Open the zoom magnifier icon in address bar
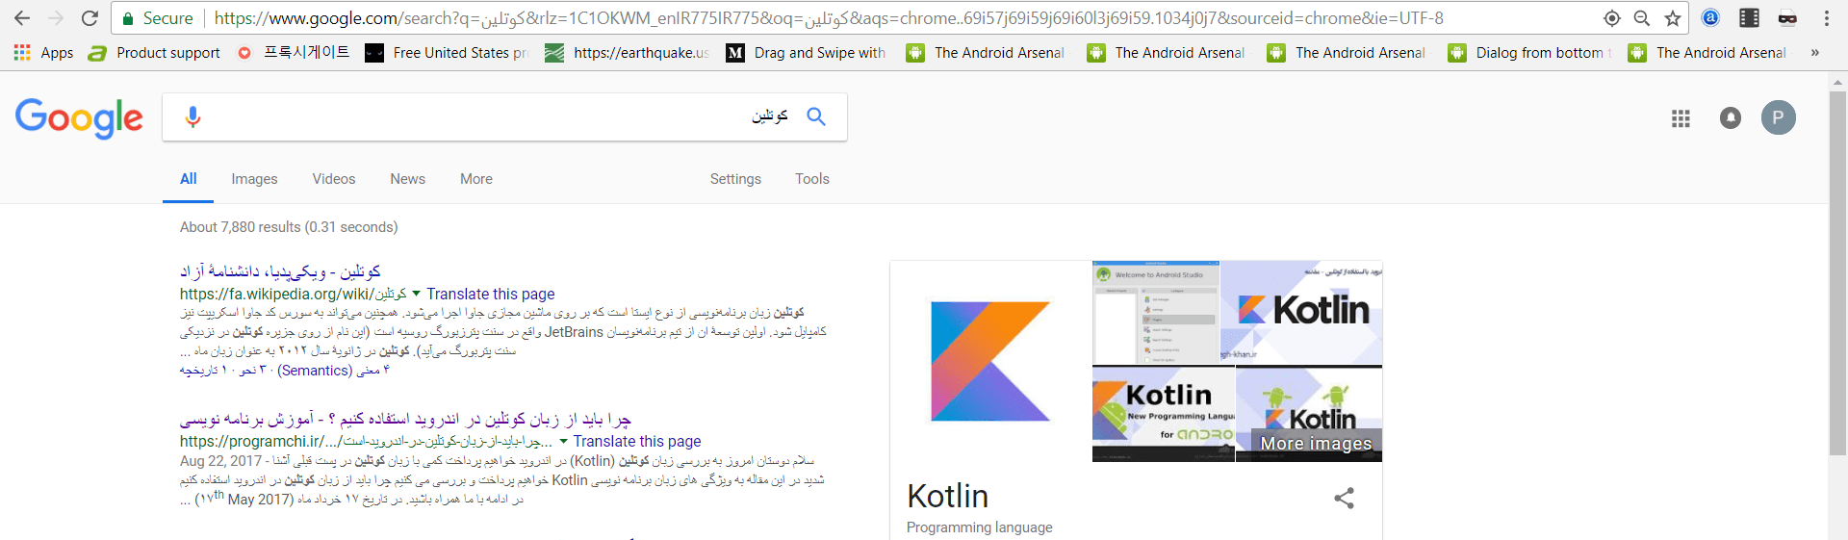Screen dimensions: 1848x540 pos(1642,18)
